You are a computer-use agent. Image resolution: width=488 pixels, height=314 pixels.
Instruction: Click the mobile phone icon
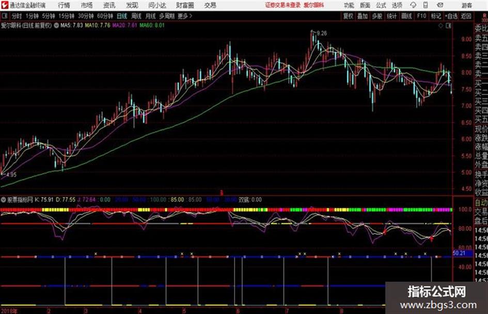coord(426,5)
